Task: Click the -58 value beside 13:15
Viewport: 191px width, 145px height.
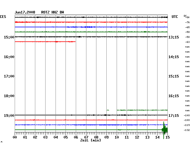Action: tap(187, 37)
